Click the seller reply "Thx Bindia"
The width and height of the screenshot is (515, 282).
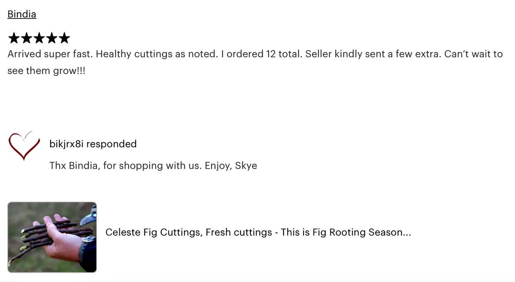click(74, 165)
